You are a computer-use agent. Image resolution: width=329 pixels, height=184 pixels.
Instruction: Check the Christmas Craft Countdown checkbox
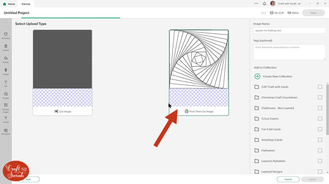(320, 97)
